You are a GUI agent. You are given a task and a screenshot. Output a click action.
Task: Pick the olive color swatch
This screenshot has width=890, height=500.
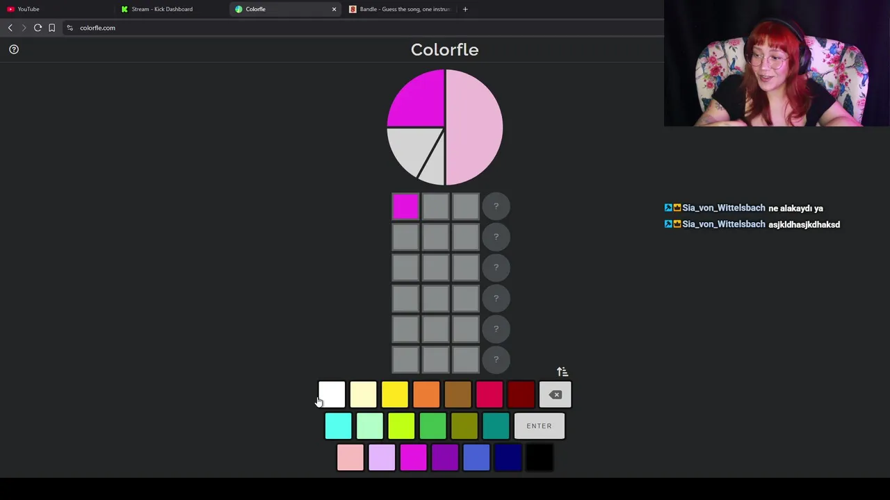464,426
